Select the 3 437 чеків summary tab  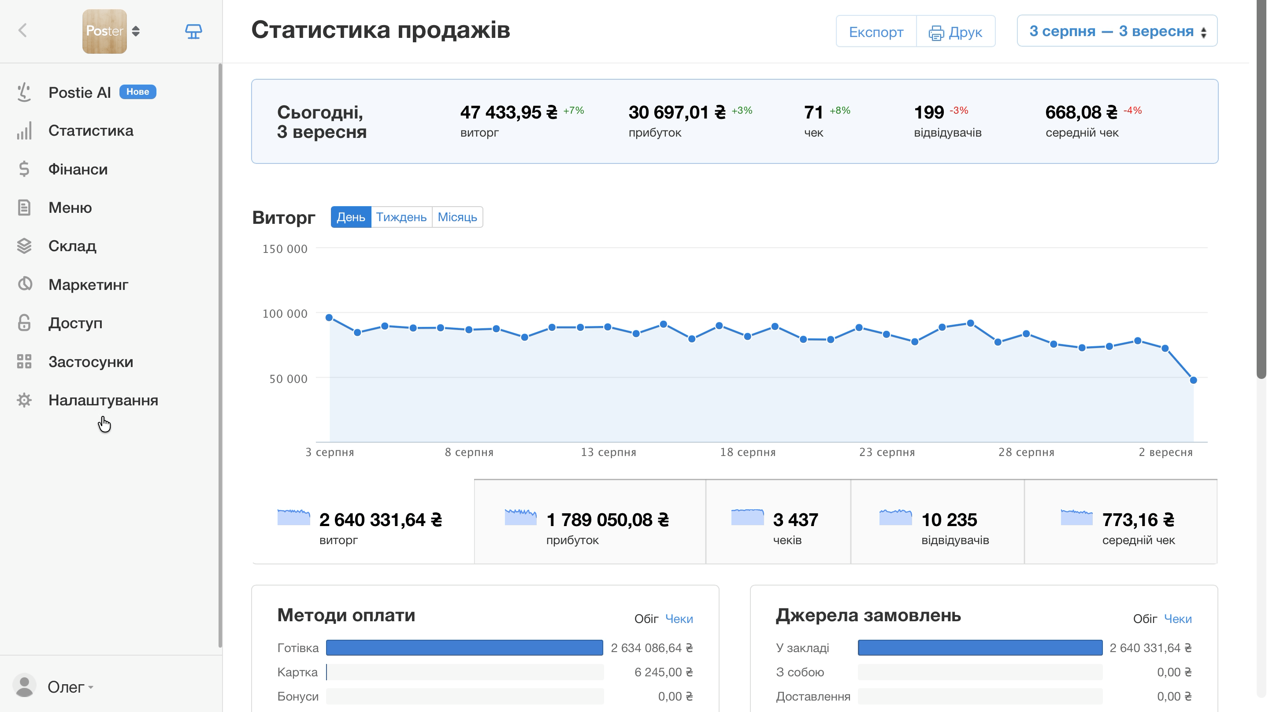tap(778, 521)
